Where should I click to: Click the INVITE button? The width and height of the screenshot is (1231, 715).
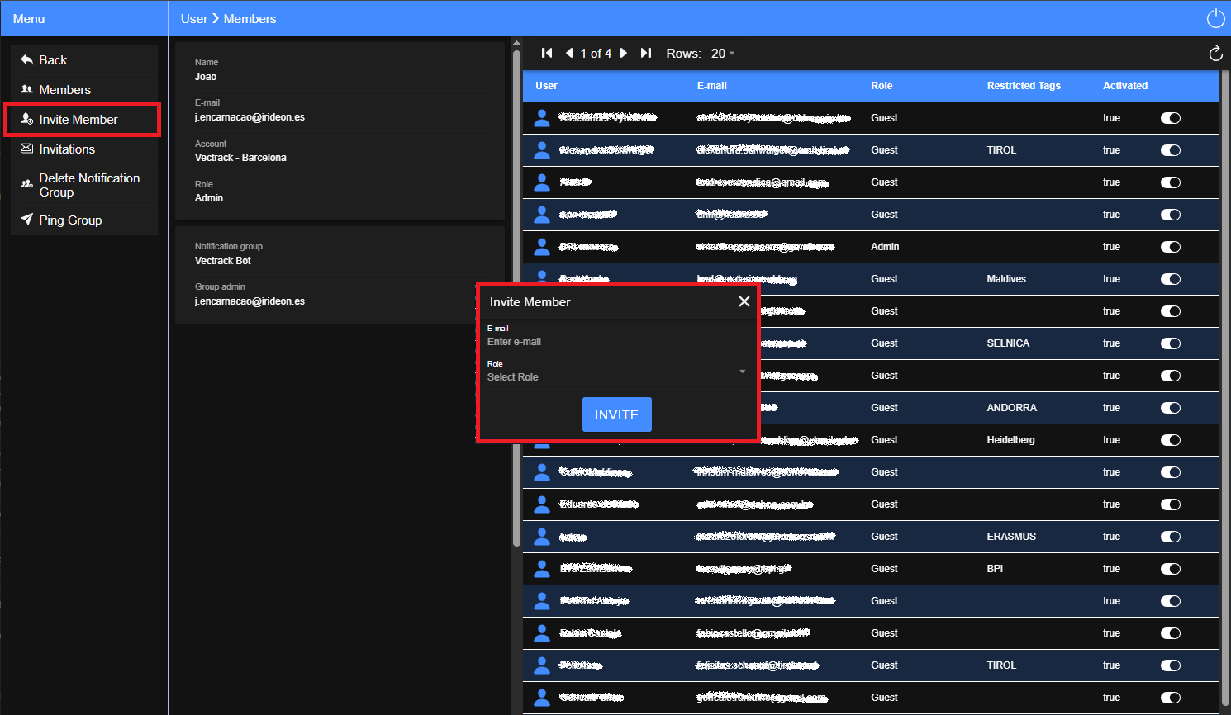(x=617, y=414)
